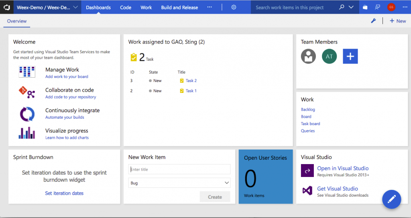Open the marketplace bag icon
411x218 pixels.
(365, 7)
